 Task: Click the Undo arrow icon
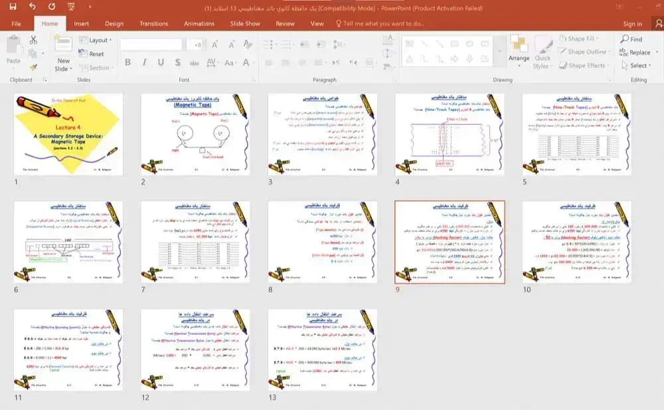tap(32, 7)
